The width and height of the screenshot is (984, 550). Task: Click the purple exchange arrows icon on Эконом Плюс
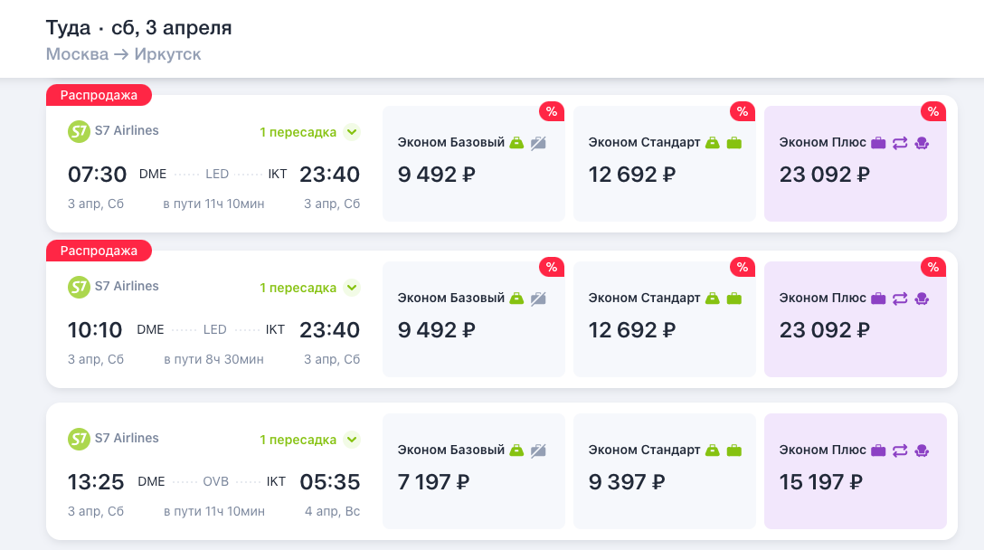pos(902,142)
